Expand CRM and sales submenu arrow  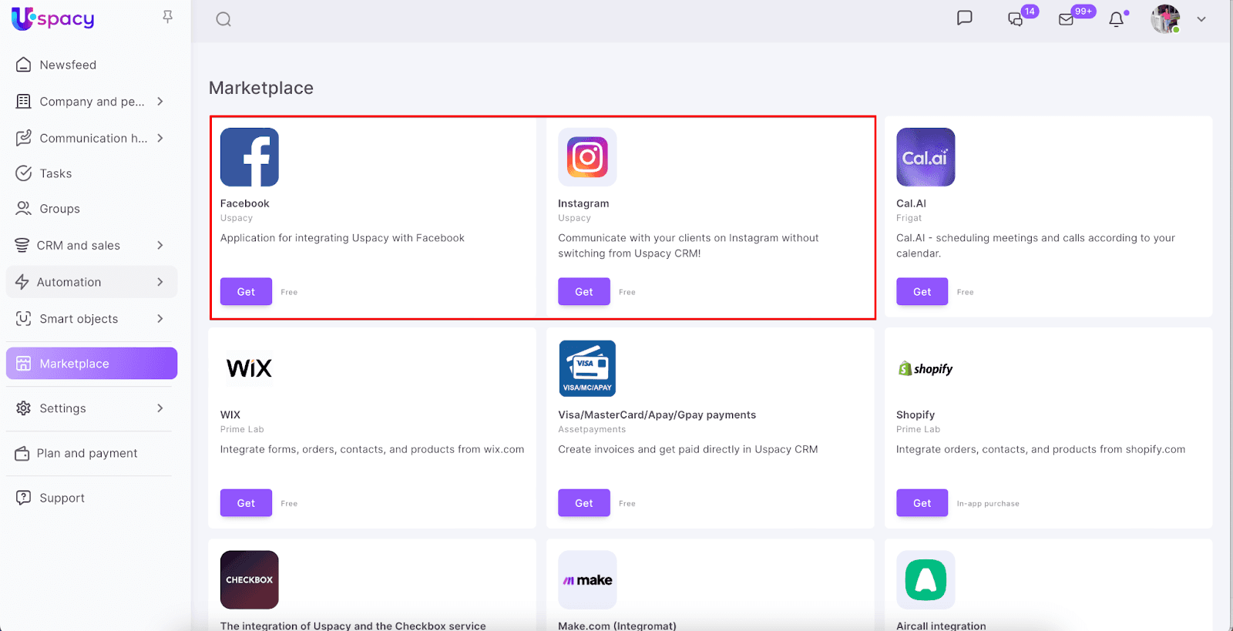coord(160,245)
